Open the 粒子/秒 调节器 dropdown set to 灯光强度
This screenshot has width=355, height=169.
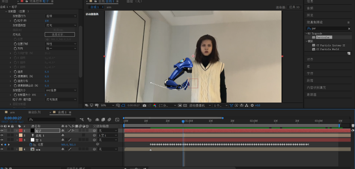click(61, 100)
